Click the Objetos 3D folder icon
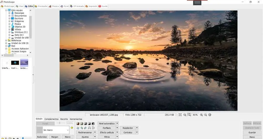The image size is (263, 139). pyautogui.click(x=12, y=27)
